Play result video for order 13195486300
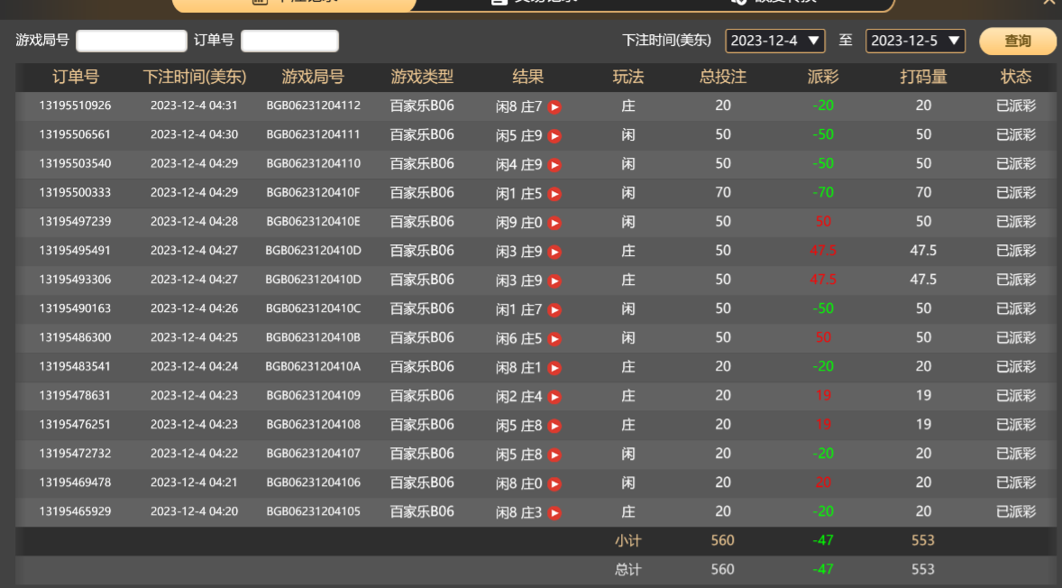Viewport: 1062px width, 588px height. (x=554, y=339)
